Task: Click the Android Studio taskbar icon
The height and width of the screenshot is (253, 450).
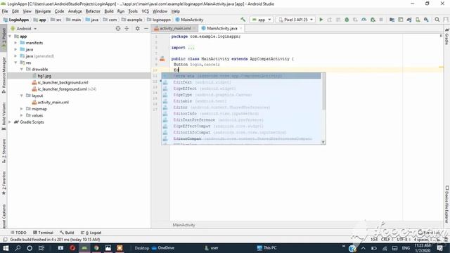Action: (84, 248)
